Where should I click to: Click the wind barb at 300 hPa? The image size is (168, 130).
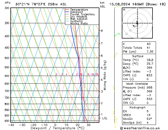point(117,6)
